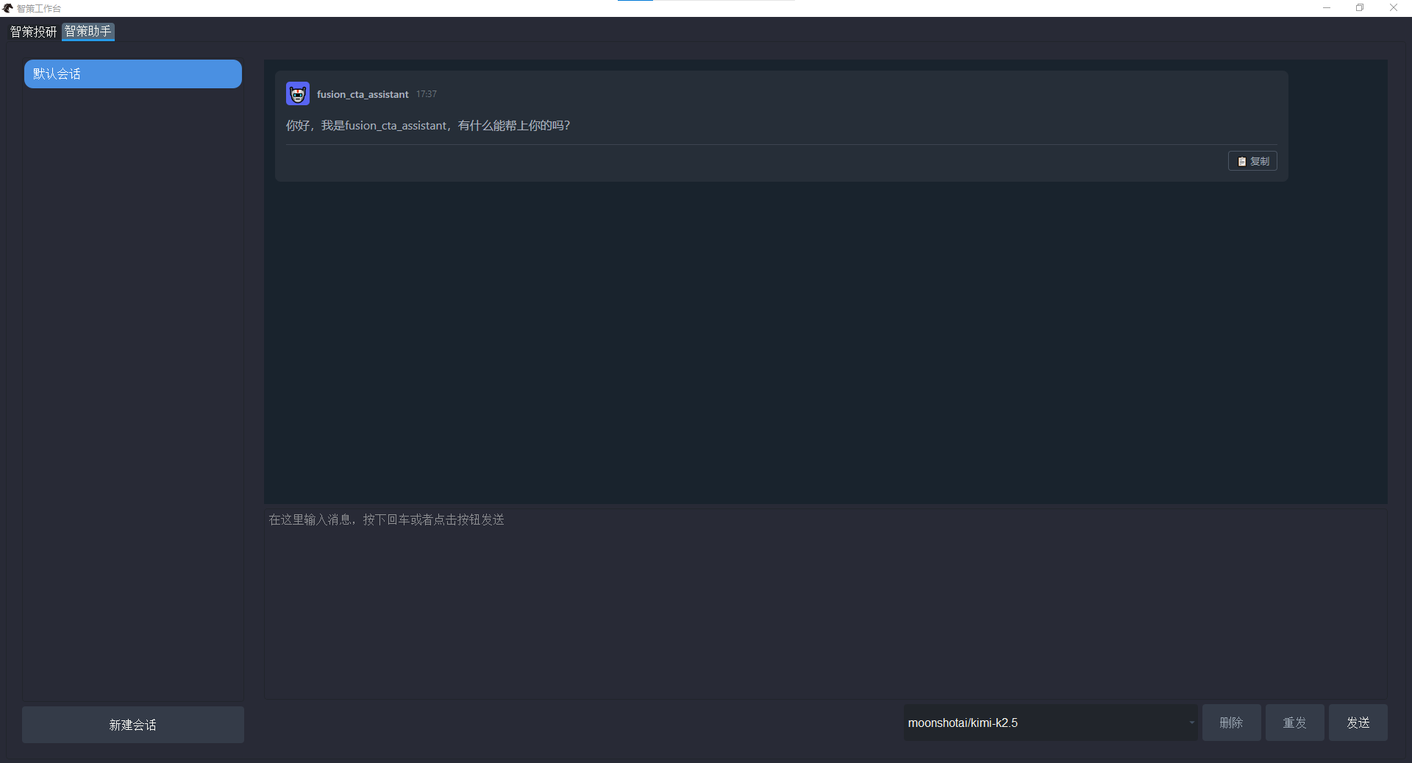Copy the assistant message with 复制
The image size is (1412, 763).
1252,161
